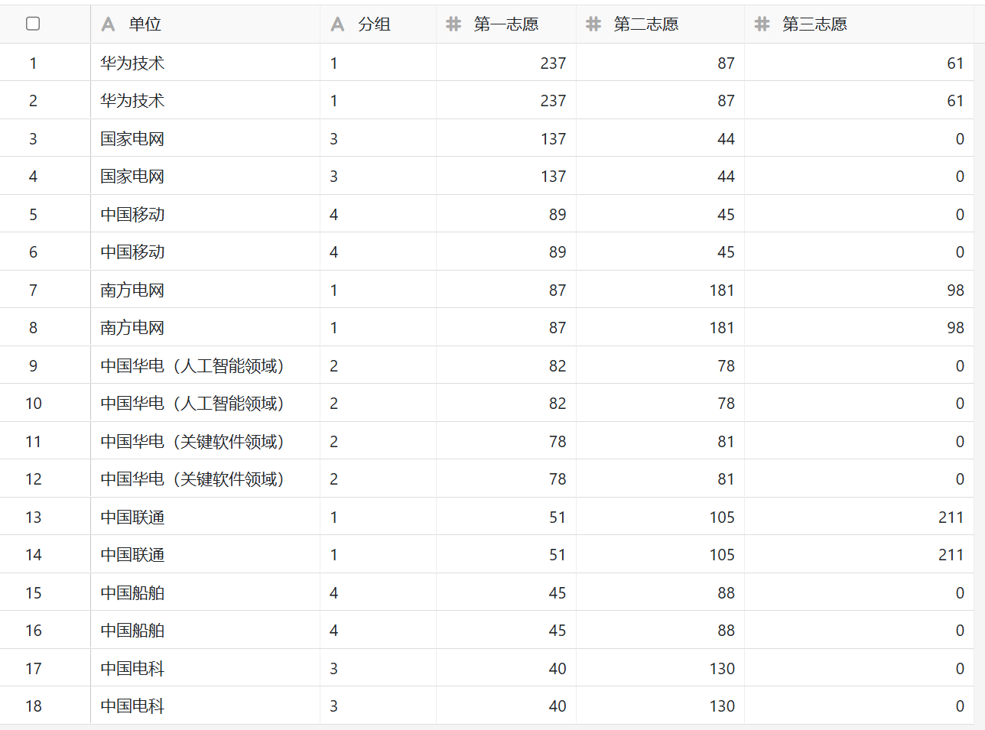Click the text-type icon beside 分组 header
The height and width of the screenshot is (730, 985).
click(337, 24)
